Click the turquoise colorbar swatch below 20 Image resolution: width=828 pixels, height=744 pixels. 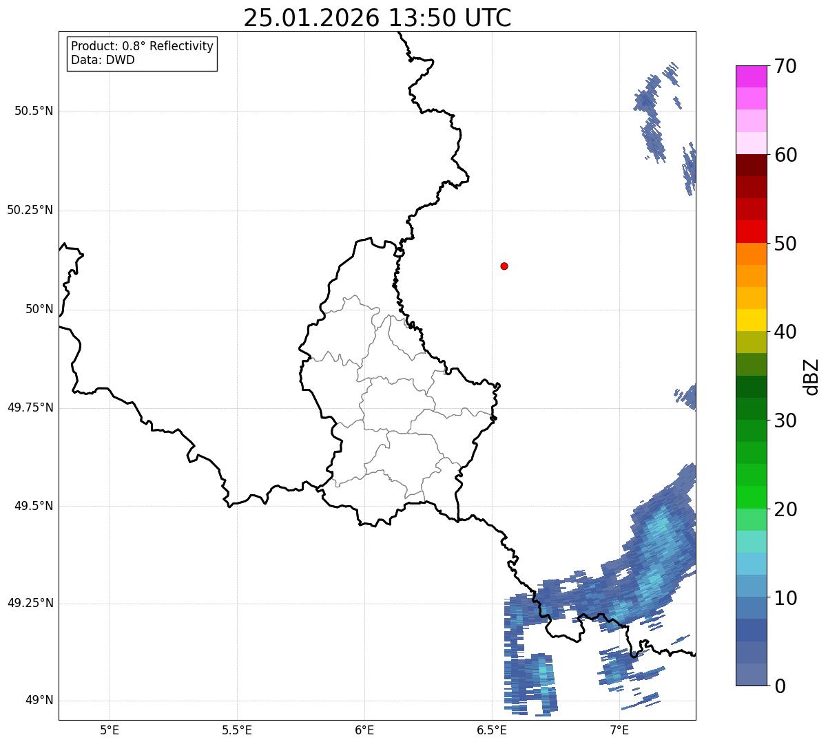(752, 542)
